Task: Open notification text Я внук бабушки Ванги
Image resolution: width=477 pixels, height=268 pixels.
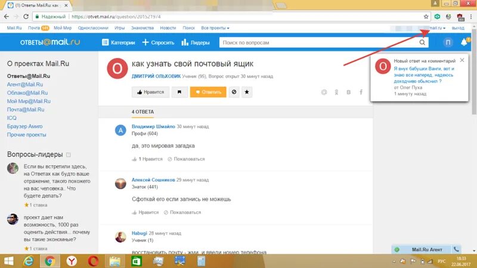Action: 424,75
